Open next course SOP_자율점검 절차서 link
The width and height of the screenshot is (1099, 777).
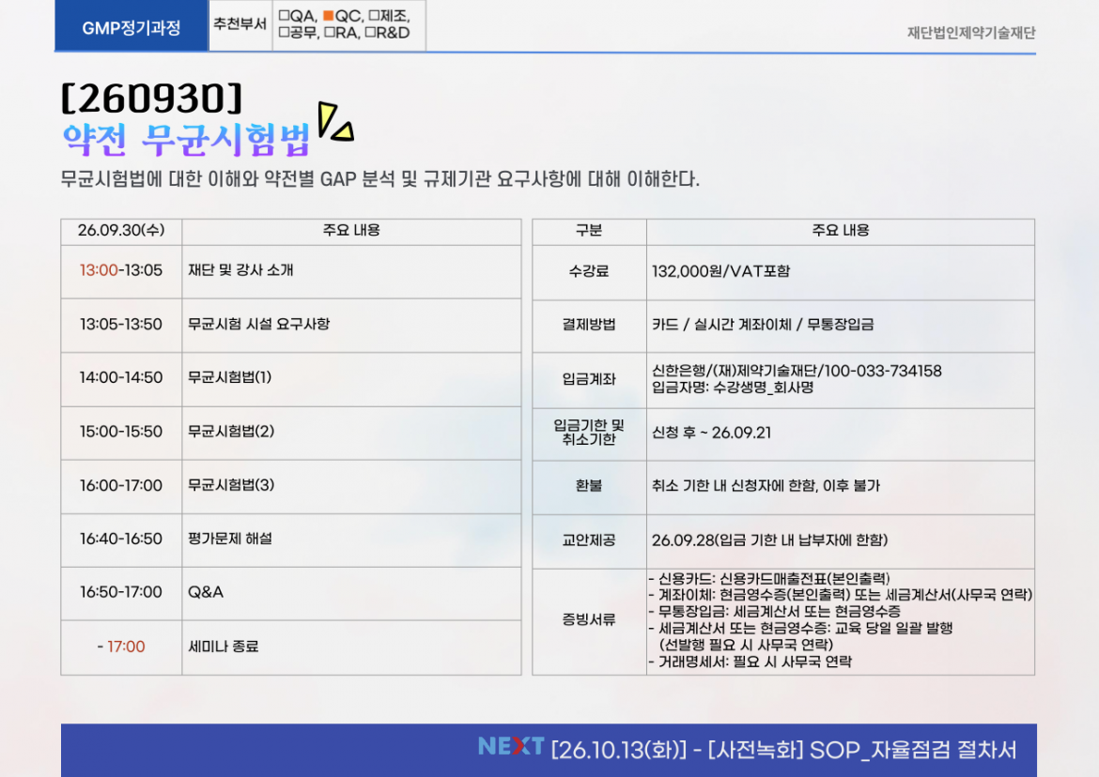[913, 750]
